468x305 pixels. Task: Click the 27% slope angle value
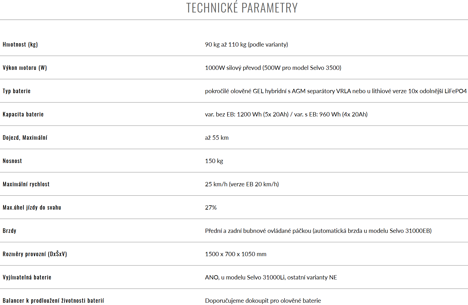click(x=211, y=208)
